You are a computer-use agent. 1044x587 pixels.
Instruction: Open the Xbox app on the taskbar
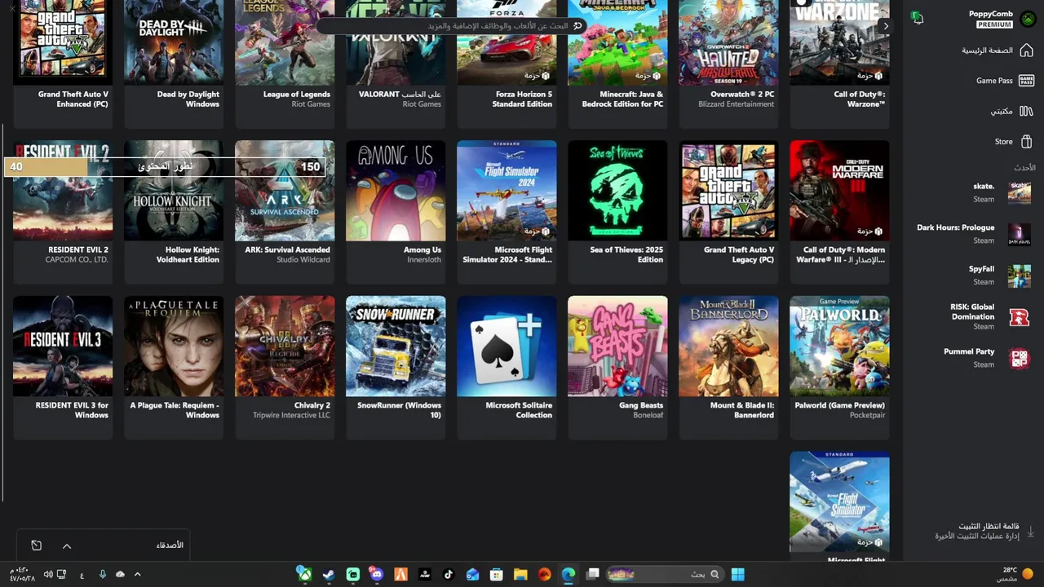tap(303, 574)
